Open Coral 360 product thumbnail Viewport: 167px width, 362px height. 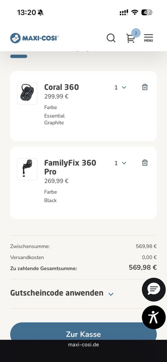click(27, 94)
